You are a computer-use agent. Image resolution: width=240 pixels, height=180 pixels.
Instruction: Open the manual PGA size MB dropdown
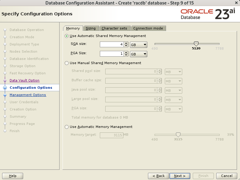[x=174, y=109]
